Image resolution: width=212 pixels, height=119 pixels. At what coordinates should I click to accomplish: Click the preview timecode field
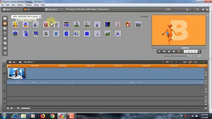191,52
